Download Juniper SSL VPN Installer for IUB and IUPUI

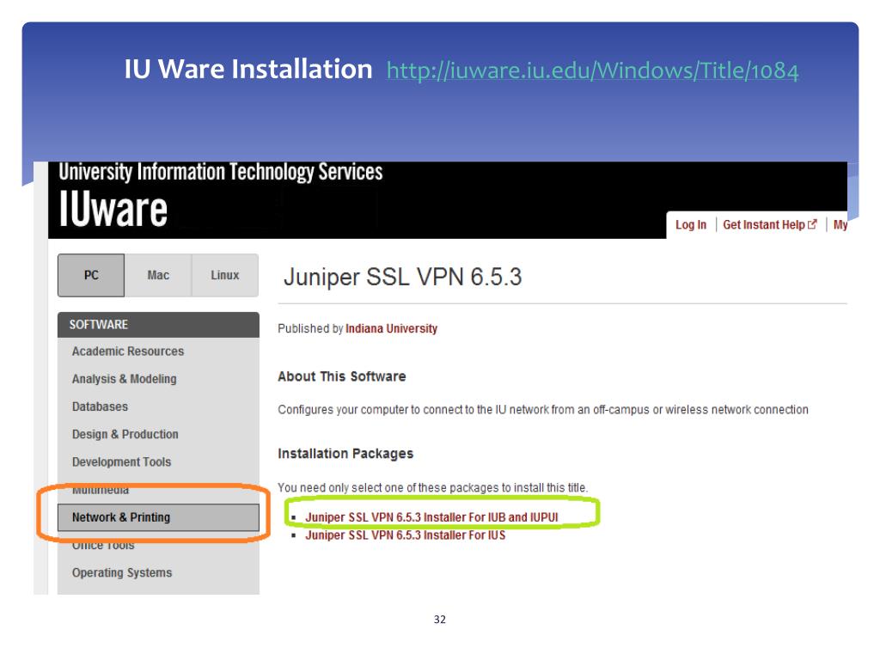pyautogui.click(x=431, y=516)
